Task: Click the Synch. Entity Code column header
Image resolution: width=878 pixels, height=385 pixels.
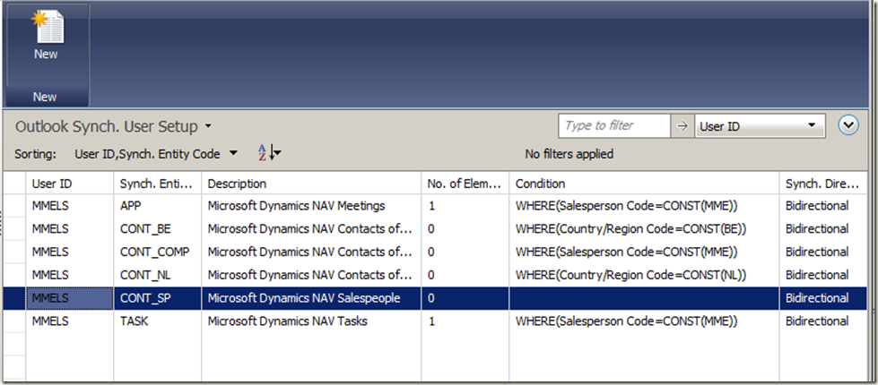Action: [x=156, y=183]
